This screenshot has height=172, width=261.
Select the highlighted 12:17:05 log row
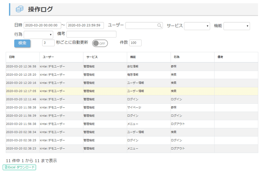point(132,91)
